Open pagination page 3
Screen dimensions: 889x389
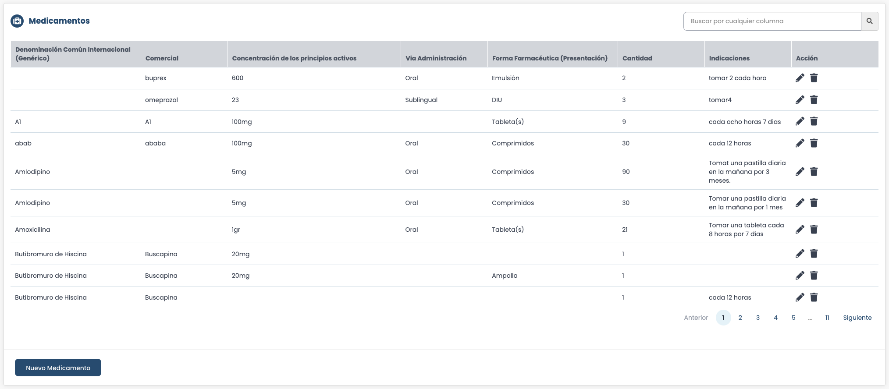click(758, 318)
